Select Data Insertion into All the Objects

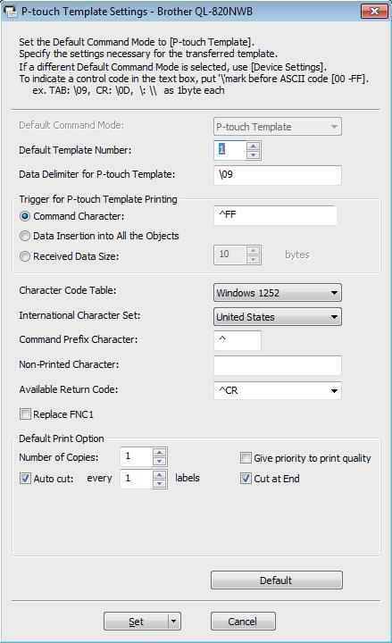coord(25,236)
